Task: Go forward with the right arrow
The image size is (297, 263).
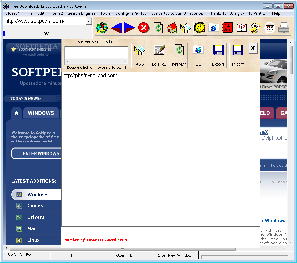Action: tap(130, 28)
